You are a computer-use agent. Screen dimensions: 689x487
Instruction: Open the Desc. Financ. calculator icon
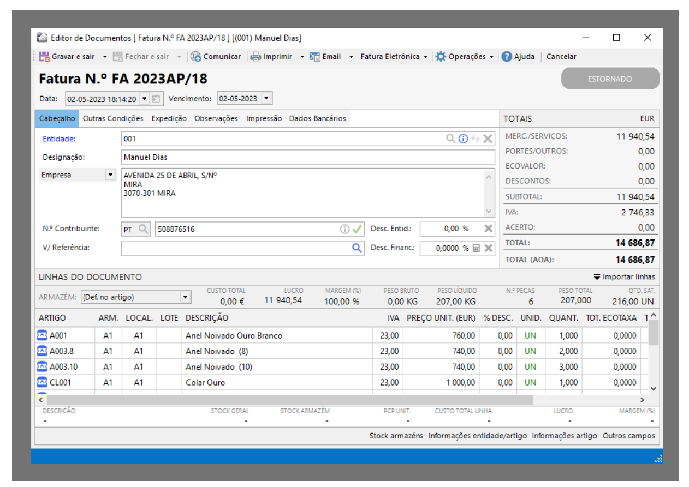coord(476,248)
